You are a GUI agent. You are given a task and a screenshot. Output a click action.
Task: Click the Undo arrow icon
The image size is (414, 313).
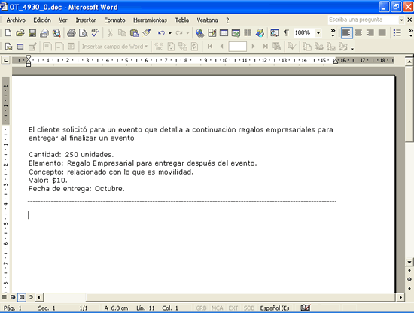[162, 33]
